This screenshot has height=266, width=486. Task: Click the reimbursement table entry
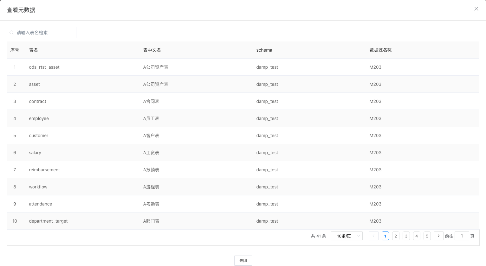[x=44, y=170]
